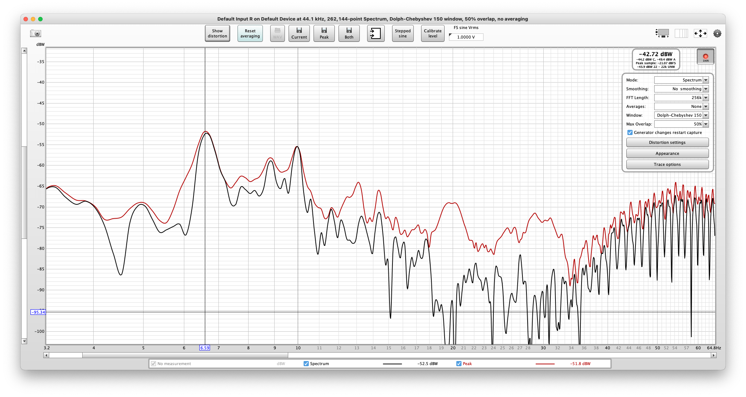Viewport: 746px width, 397px height.
Task: Click the -51.8 dBW Peak value
Action: 580,364
